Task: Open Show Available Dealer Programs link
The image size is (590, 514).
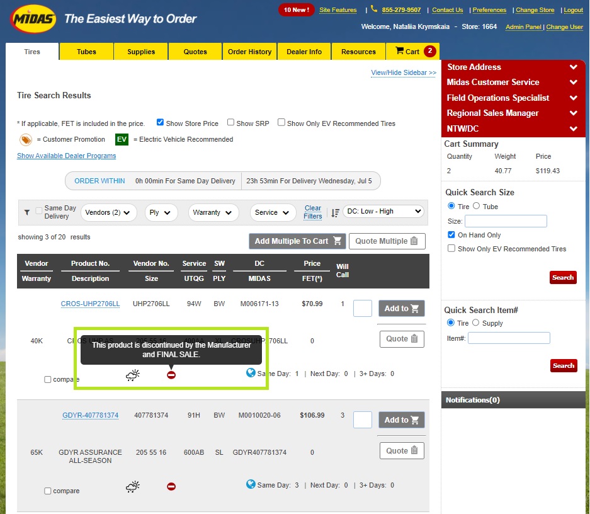Action: (x=66, y=156)
